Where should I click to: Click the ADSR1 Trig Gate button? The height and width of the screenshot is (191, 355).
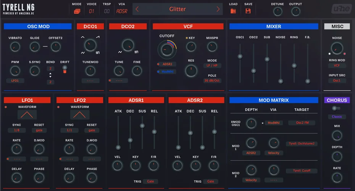[x=150, y=181]
